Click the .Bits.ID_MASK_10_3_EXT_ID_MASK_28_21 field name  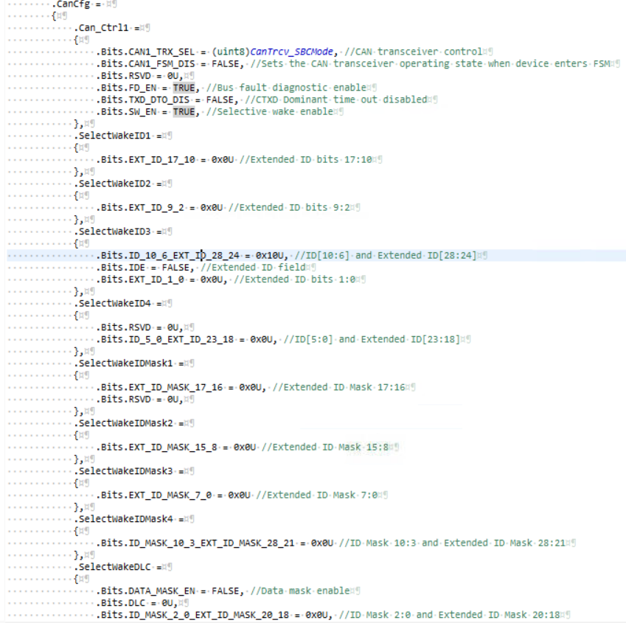(x=195, y=543)
